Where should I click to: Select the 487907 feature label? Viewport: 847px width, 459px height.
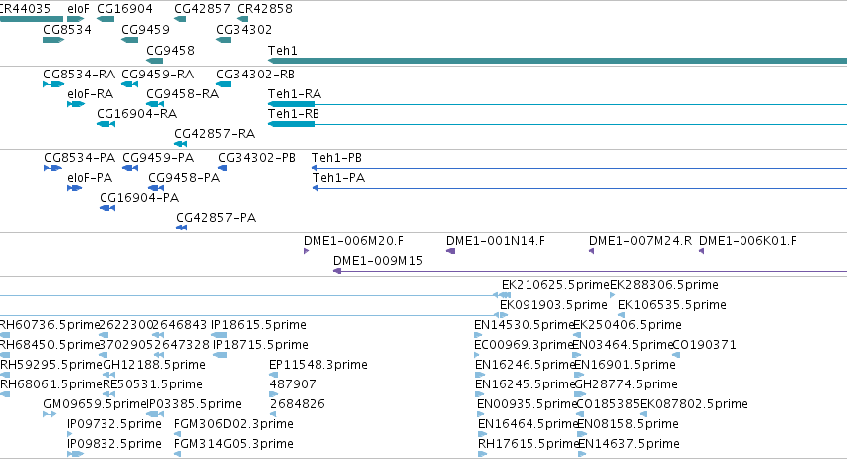point(293,384)
